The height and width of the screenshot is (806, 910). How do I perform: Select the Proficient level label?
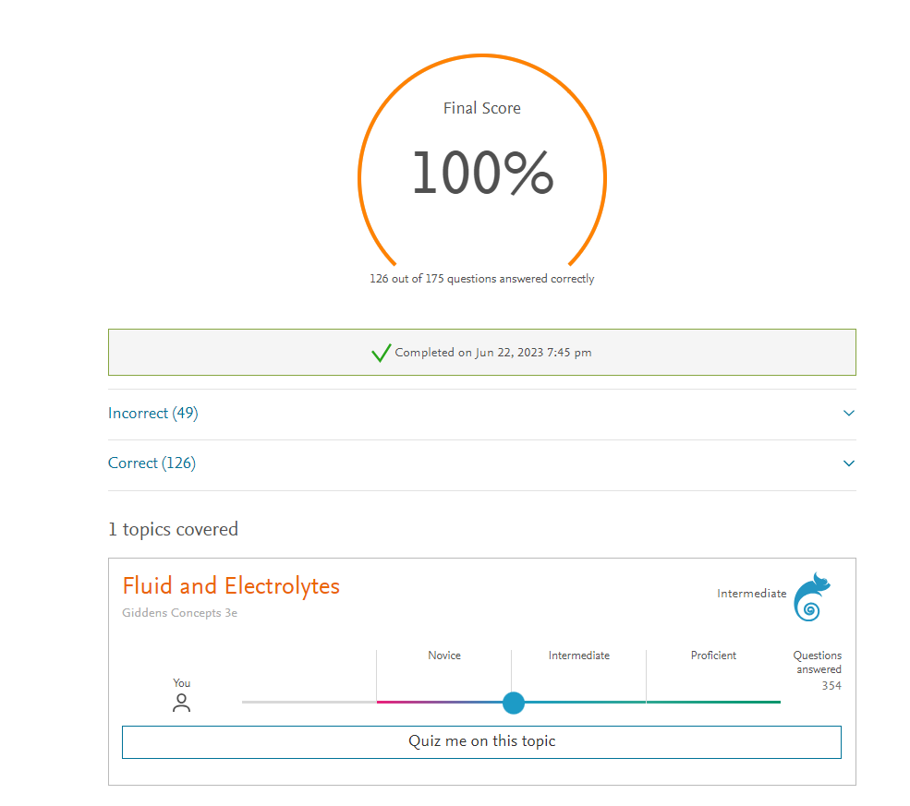point(713,656)
